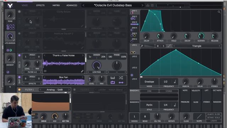The image size is (227, 128).
Task: Toggle the LFO smooth curve icon
Action: point(169,46)
